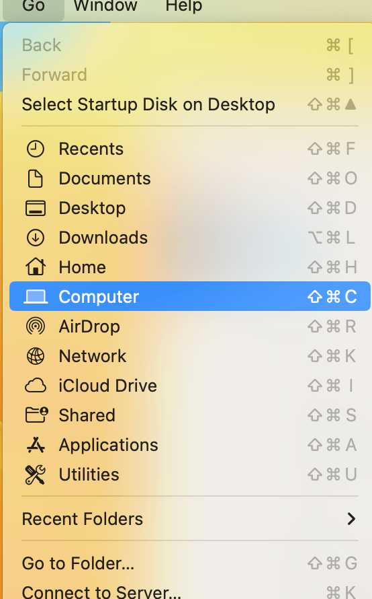Select the highlighted Computer menu item

point(190,296)
